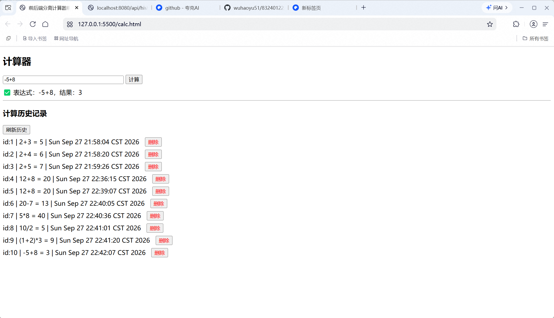Screen dimensions: 554x318
Task: Switch to github - 夸克AI tab
Action: tap(186, 8)
